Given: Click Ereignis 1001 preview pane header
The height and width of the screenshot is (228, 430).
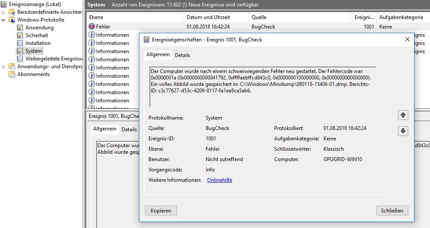Looking at the screenshot, I should [x=114, y=116].
